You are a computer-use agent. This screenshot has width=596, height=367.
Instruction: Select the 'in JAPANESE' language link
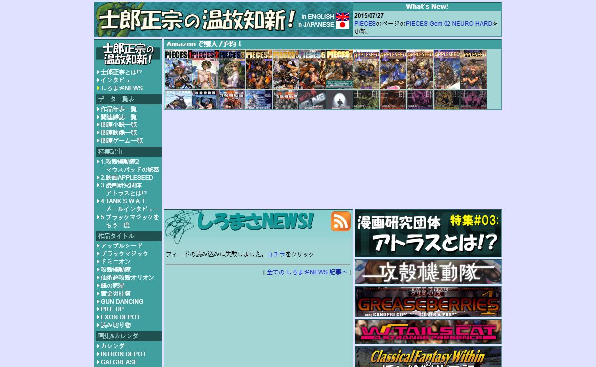point(316,25)
